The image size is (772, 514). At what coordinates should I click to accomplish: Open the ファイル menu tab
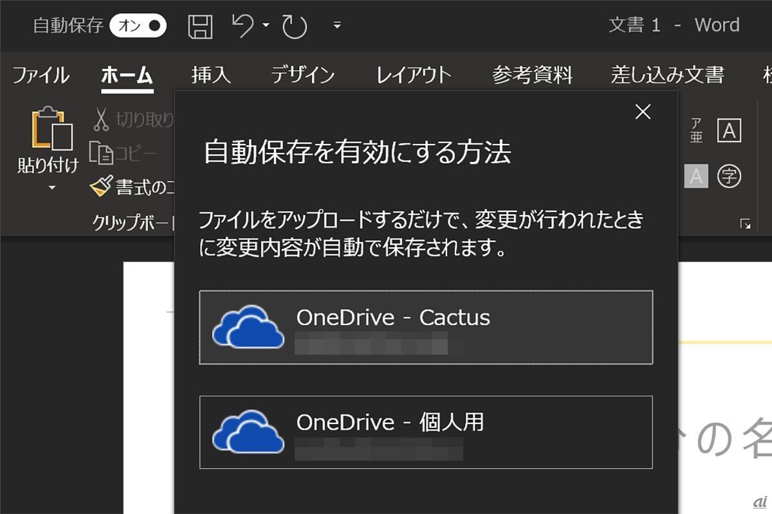[41, 75]
